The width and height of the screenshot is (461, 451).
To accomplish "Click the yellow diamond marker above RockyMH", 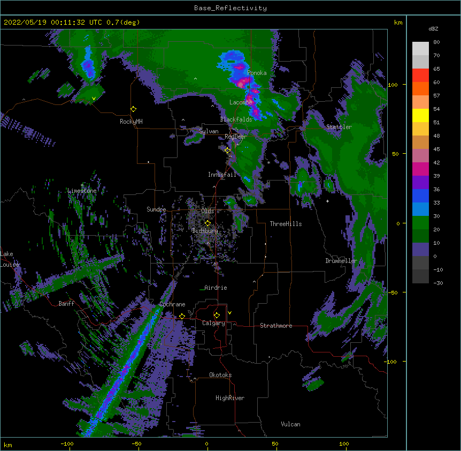I will tap(134, 109).
